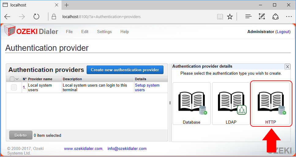Tick the Local system users checkbox
This screenshot has width=296, height=157.
14,88
